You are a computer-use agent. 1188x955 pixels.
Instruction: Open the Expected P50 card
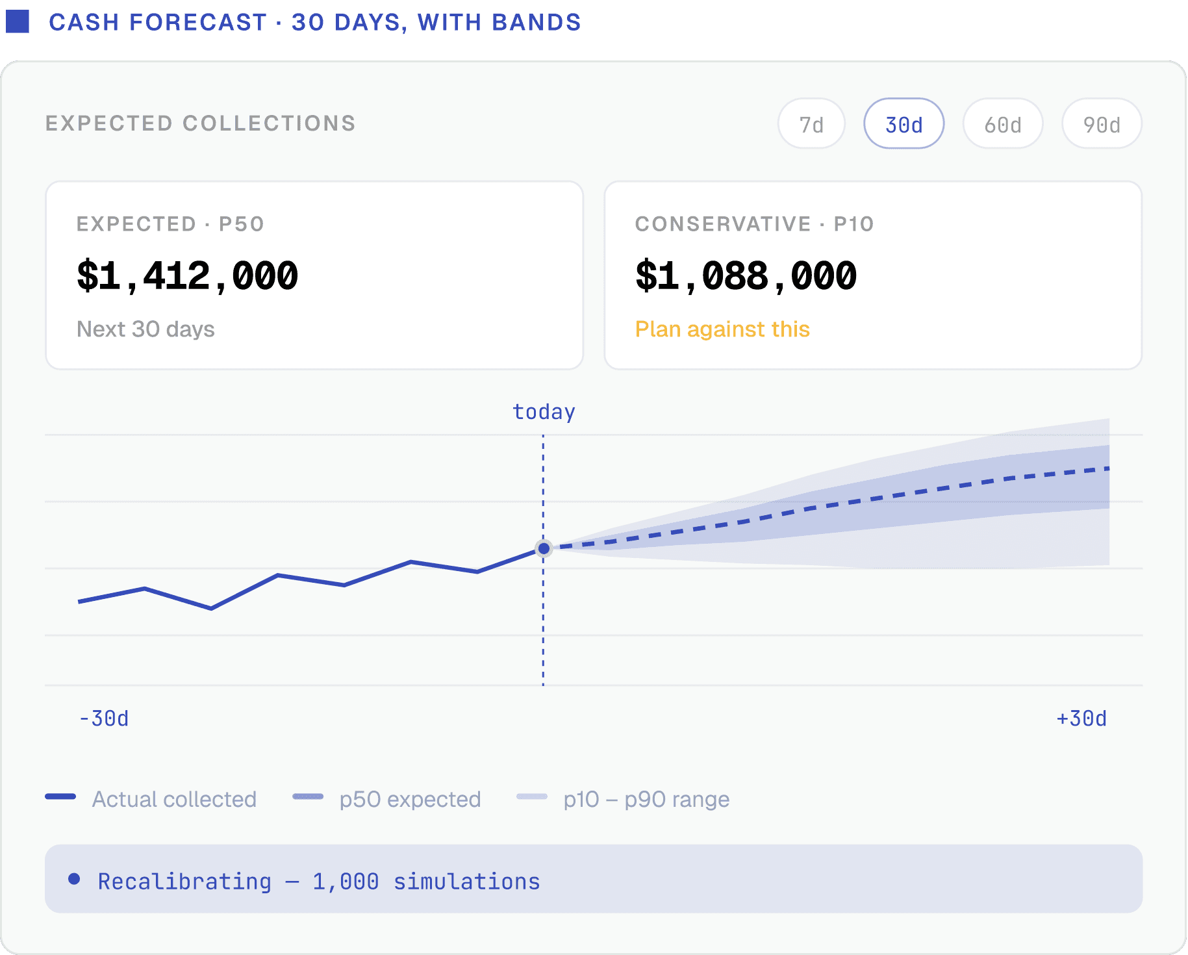pyautogui.click(x=314, y=275)
